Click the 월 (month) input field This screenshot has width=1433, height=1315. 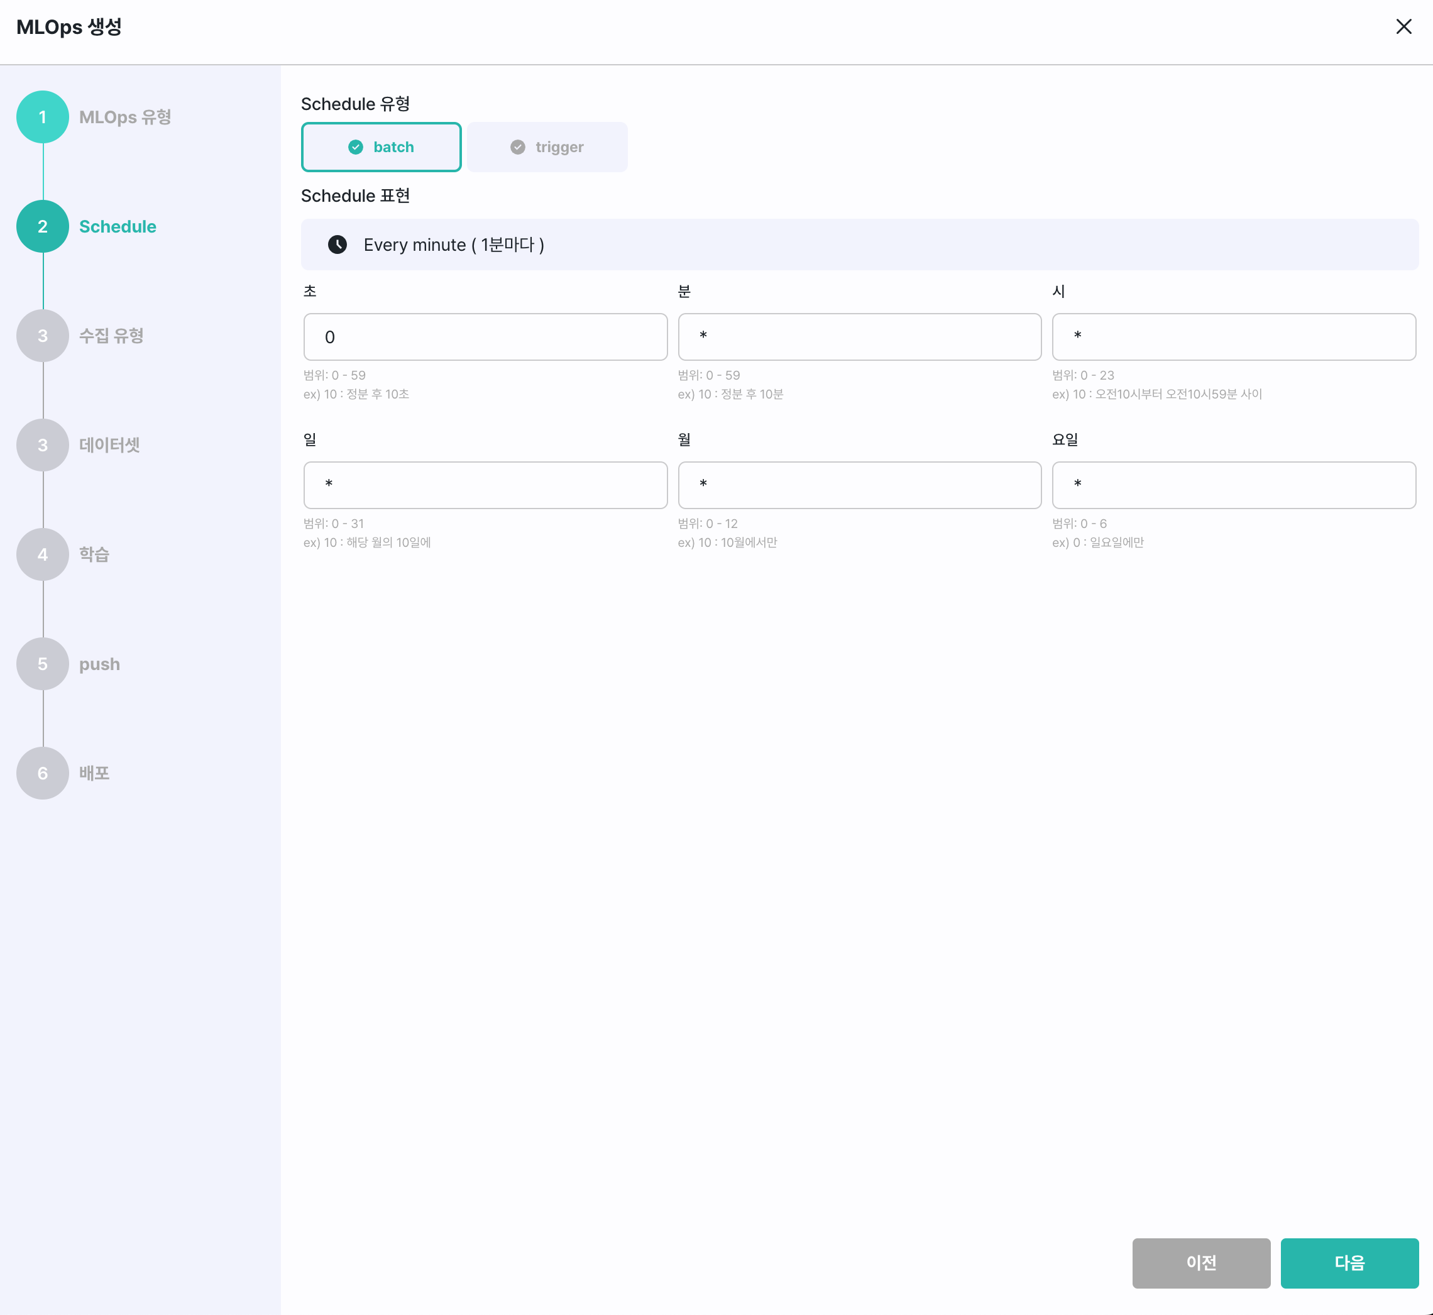[x=860, y=485]
